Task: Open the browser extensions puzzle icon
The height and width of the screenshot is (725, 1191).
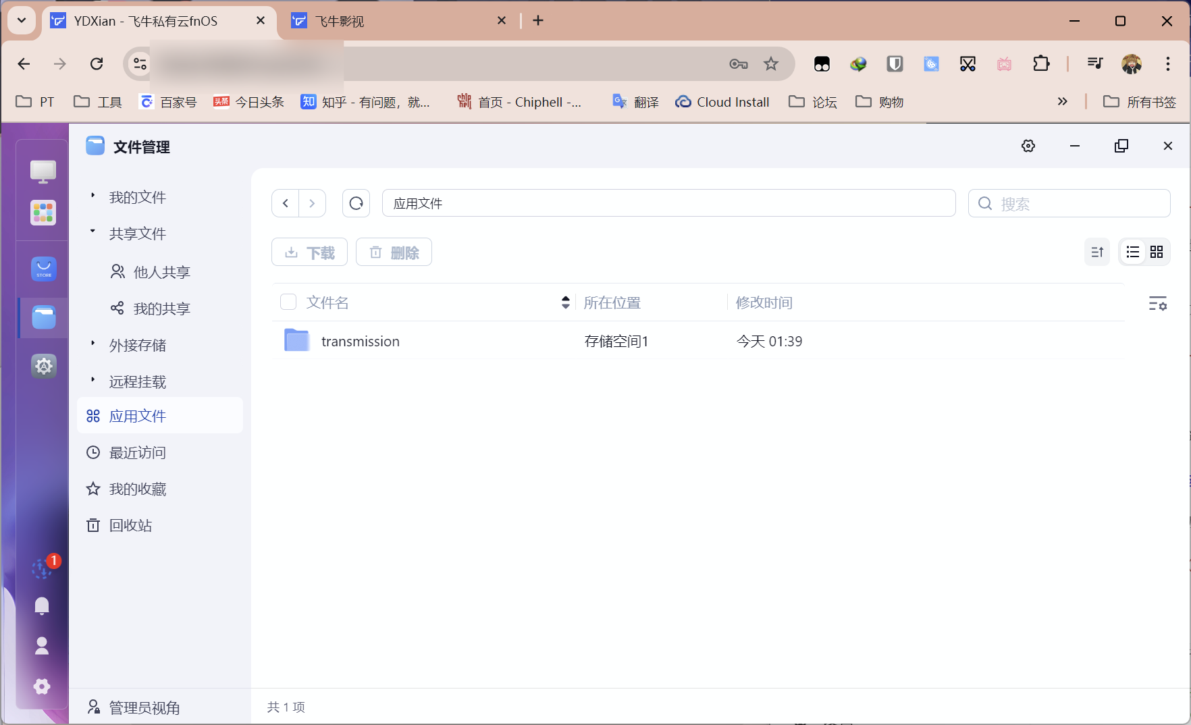Action: 1041,63
